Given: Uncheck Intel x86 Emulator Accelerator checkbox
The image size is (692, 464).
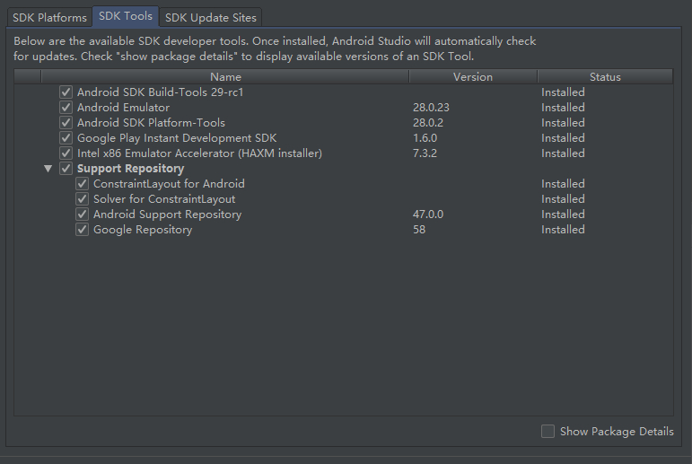Looking at the screenshot, I should coord(66,153).
